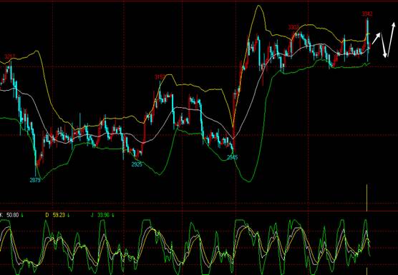Viewport: 398px width, 275px height.
Task: Select the downward white forecast arrow
Action: tap(384, 44)
